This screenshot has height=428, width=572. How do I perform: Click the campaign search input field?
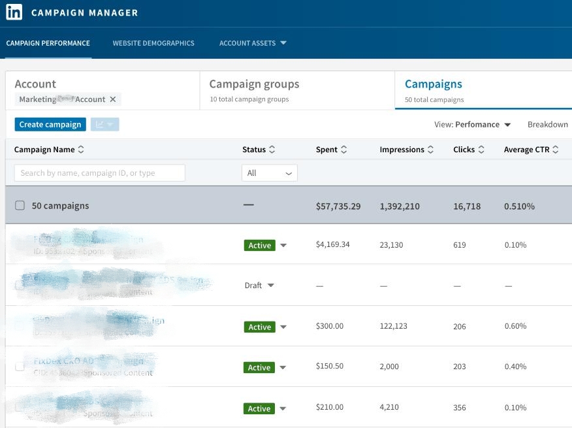(99, 173)
